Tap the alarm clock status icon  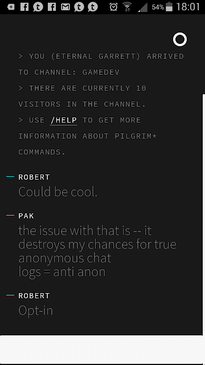click(113, 7)
